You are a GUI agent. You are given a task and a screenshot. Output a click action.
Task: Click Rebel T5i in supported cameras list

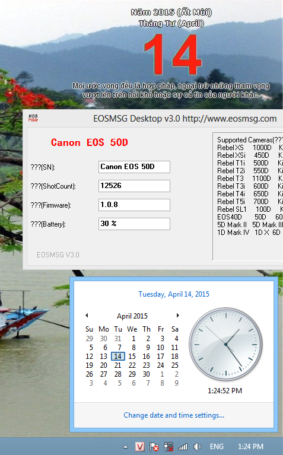231,201
